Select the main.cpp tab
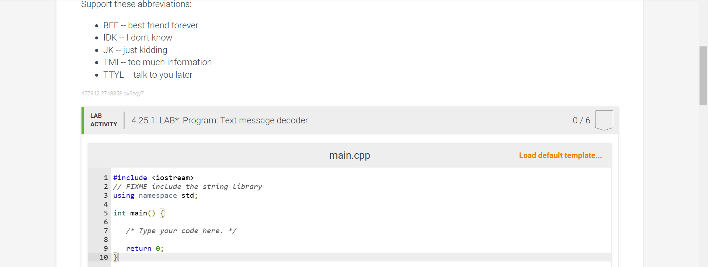Image resolution: width=708 pixels, height=267 pixels. 349,155
